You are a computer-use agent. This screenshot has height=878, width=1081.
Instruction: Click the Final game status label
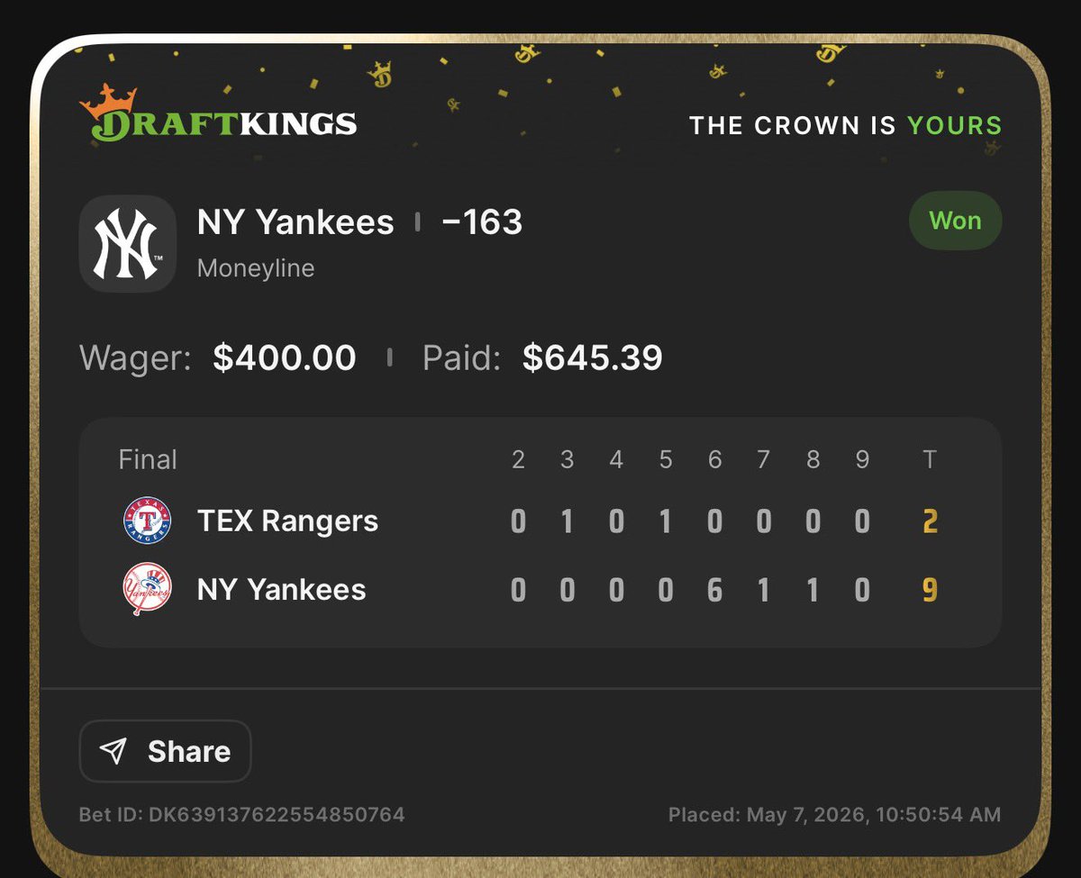(148, 459)
